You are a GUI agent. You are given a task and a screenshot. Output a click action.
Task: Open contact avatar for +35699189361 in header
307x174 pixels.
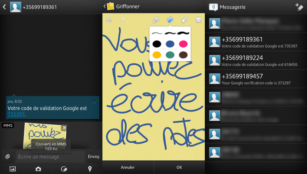tap(16, 7)
